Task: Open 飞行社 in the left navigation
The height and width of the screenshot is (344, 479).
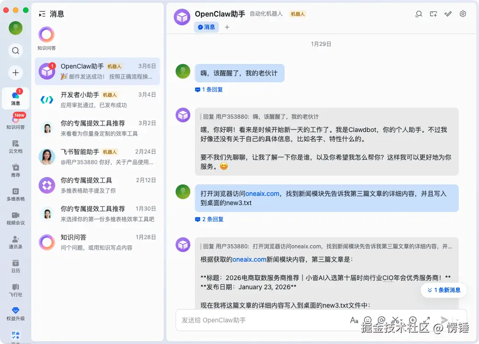Action: tap(16, 290)
